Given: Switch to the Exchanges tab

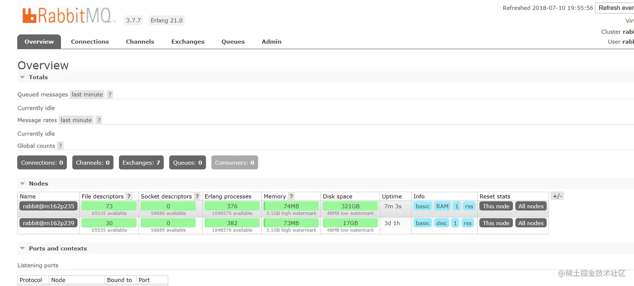Looking at the screenshot, I should [188, 41].
